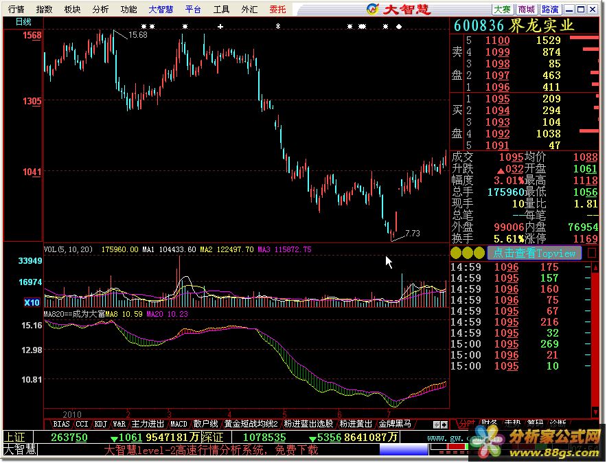Click the 上证 index label in status bar

(15, 438)
